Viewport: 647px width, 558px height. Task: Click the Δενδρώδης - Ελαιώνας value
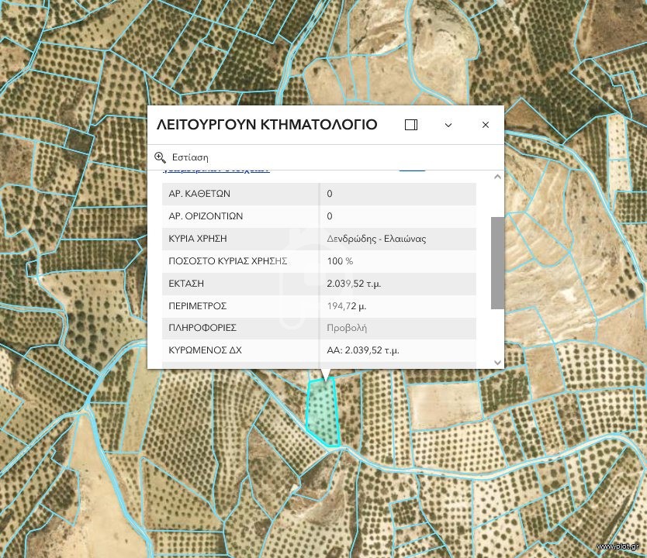376,239
